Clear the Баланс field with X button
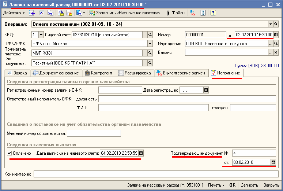283x191 pixels. point(276,52)
